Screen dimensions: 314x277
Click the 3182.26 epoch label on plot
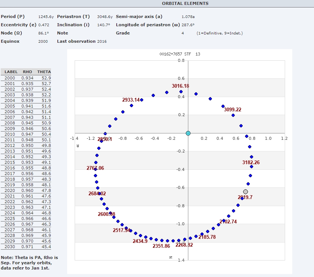251,162
